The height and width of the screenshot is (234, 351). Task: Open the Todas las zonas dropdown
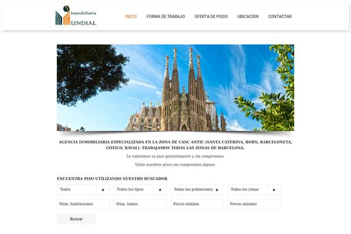click(254, 190)
